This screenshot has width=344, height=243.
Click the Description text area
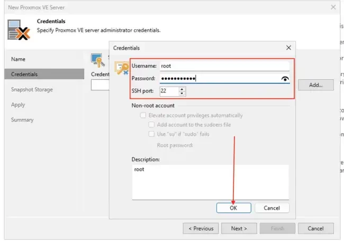210,182
